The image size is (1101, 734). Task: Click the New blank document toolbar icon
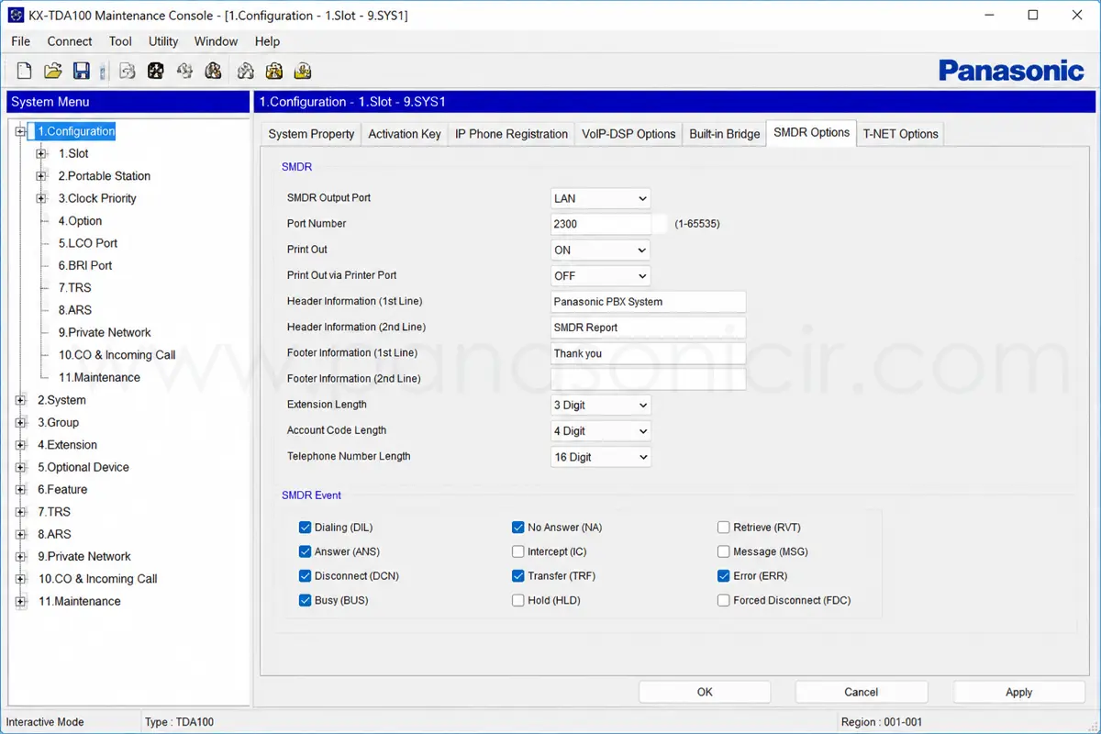25,71
